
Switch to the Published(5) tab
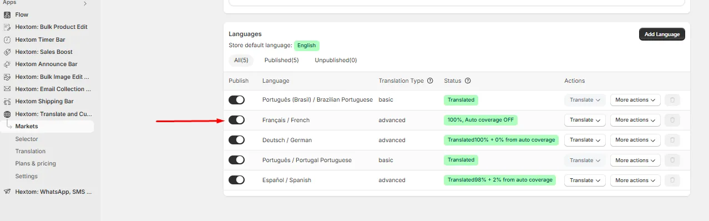281,60
